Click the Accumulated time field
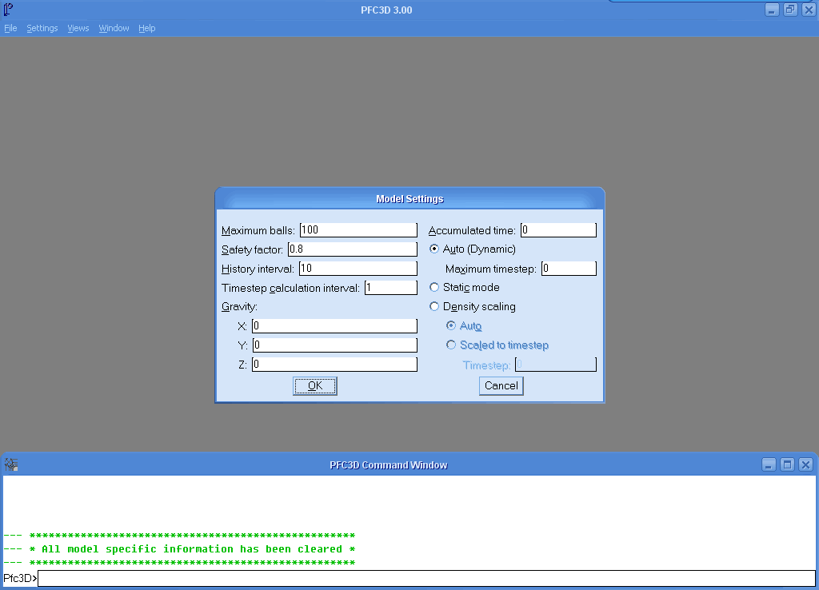 (558, 229)
